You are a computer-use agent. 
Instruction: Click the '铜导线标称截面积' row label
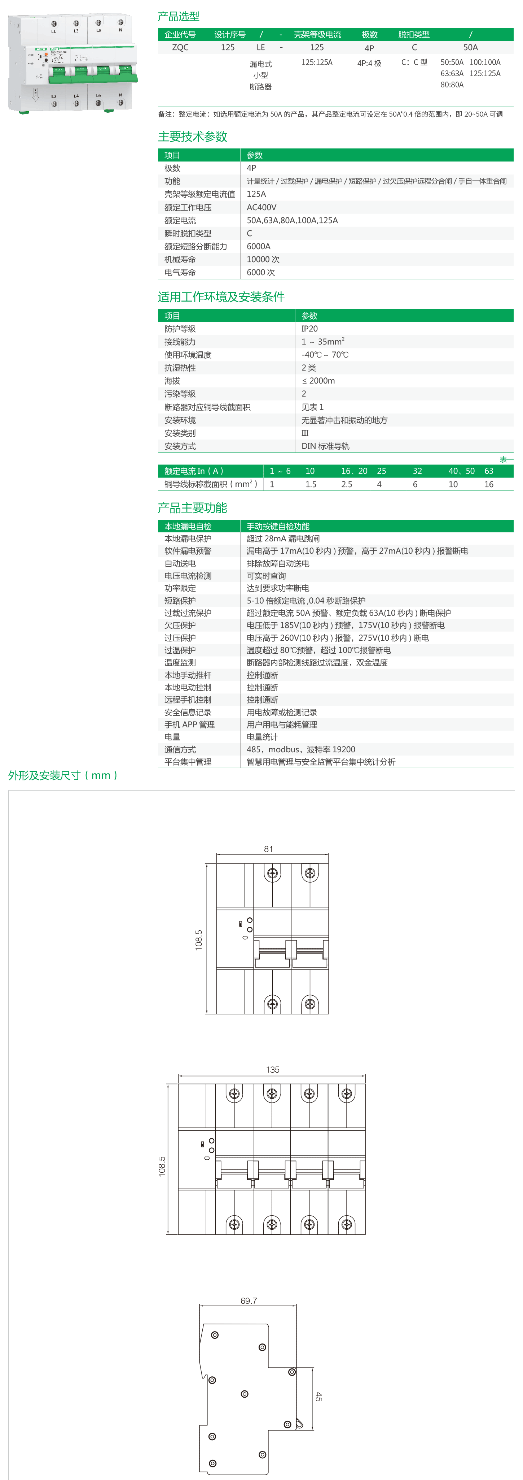pos(211,484)
